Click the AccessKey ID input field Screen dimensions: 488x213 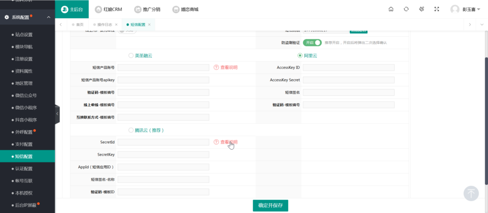348,68
